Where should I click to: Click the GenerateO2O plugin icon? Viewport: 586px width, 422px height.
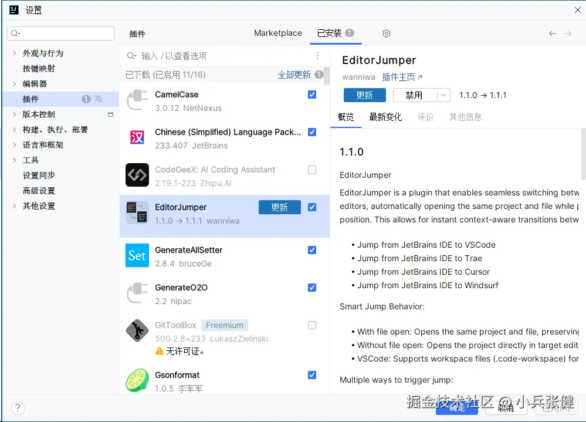point(137,293)
